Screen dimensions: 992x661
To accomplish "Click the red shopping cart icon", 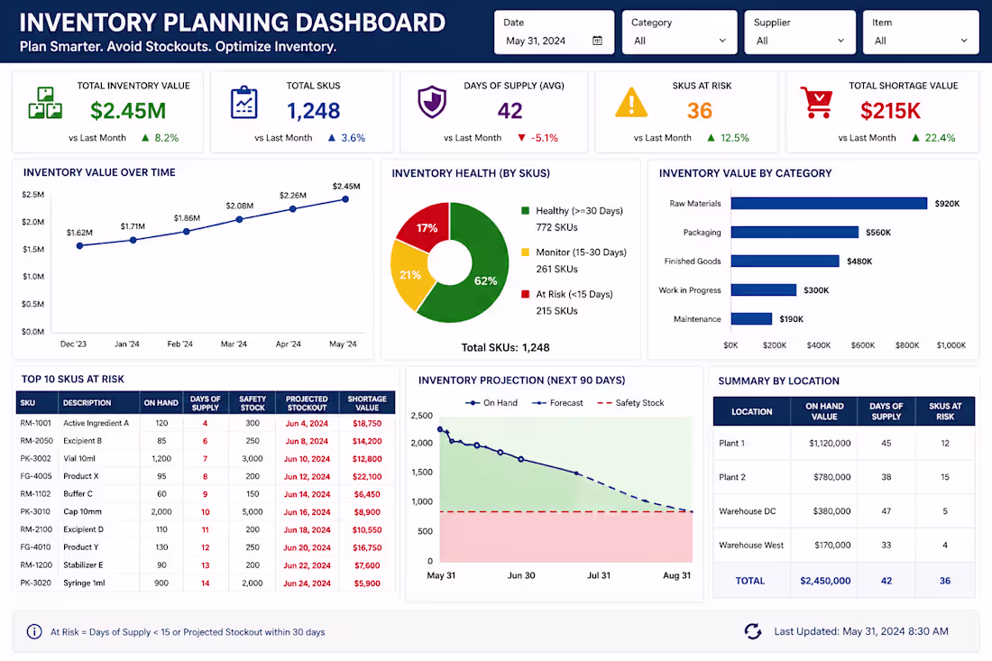I will click(817, 103).
